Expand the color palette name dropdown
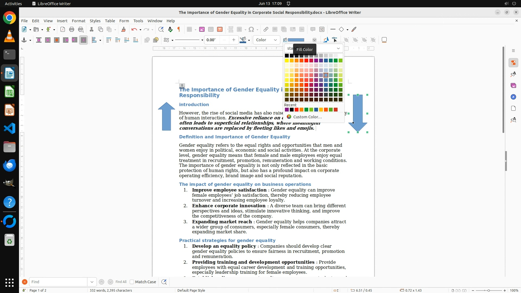 338,48
